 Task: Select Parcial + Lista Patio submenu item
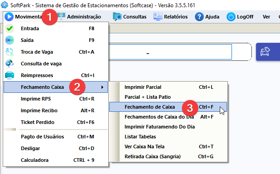(168, 97)
